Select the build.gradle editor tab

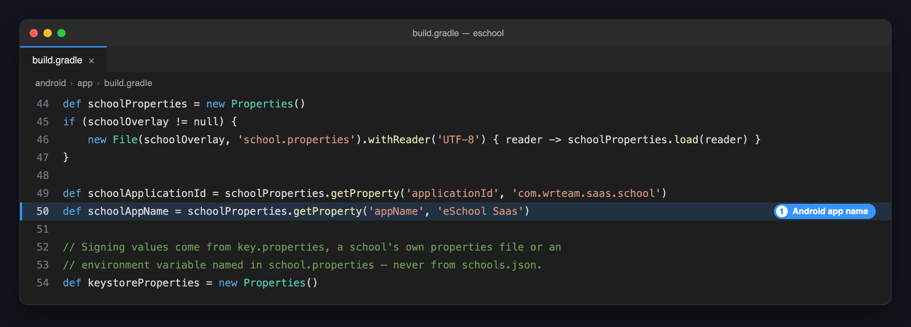[x=63, y=60]
